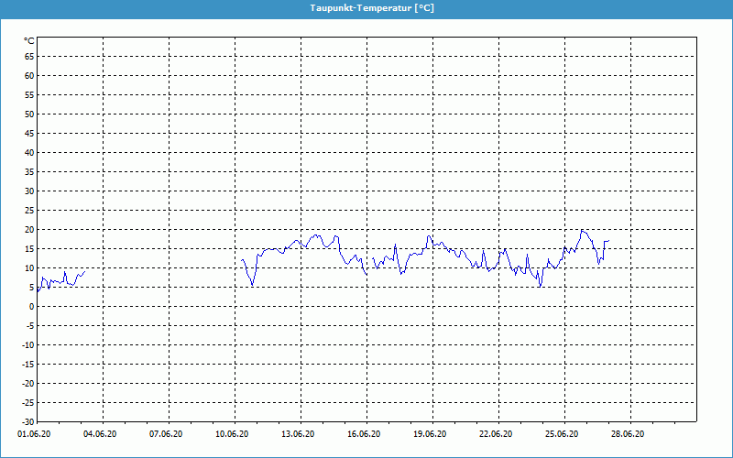Select the 04.06.20 date label

(101, 433)
